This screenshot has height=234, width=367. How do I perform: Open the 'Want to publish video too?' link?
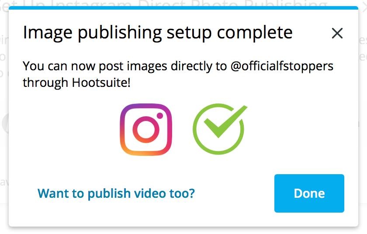(x=116, y=193)
